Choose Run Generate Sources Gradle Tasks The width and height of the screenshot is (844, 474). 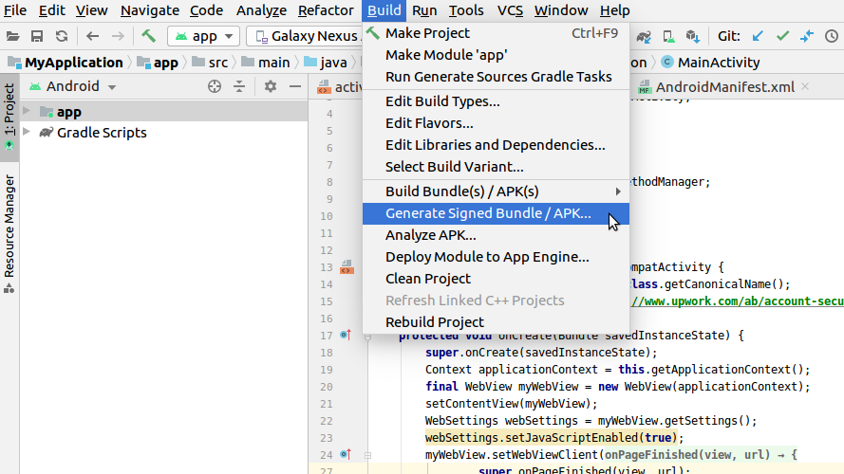496,77
